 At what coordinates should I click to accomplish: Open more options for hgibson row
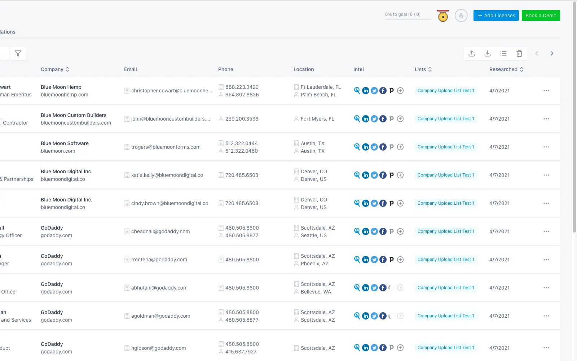pos(546,348)
